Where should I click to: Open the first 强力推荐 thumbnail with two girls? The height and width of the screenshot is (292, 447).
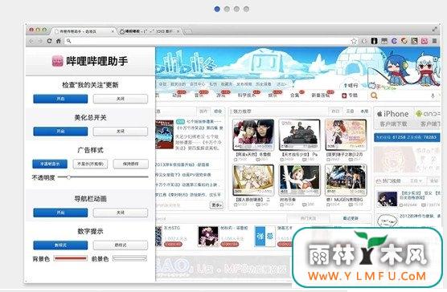click(x=253, y=135)
